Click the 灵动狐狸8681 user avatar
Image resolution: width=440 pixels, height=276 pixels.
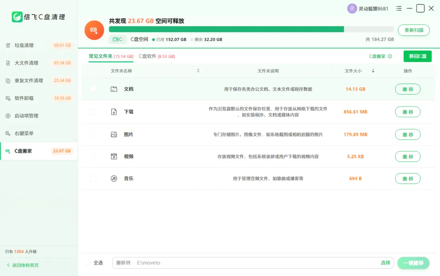click(352, 9)
